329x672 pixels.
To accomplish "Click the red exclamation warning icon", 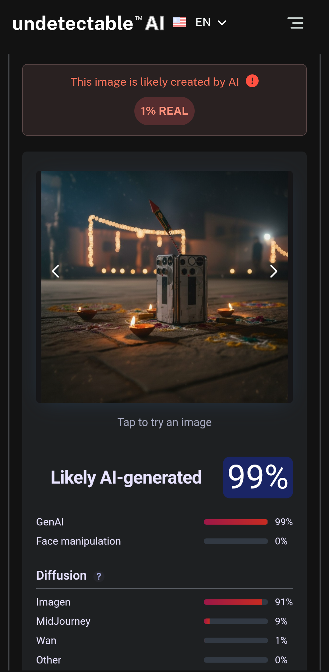I will click(252, 81).
